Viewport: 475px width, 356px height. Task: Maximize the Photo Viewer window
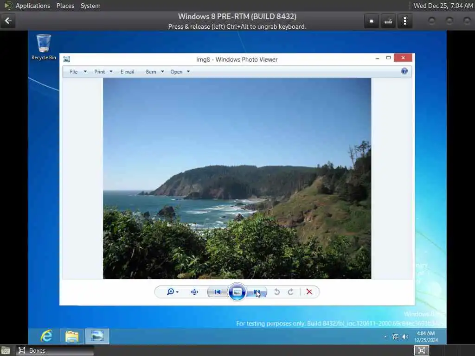(x=388, y=58)
